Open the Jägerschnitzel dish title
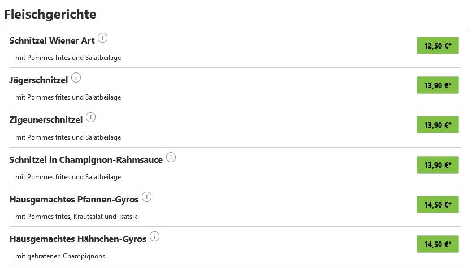Screen dimensions: 472x268 [x=38, y=80]
